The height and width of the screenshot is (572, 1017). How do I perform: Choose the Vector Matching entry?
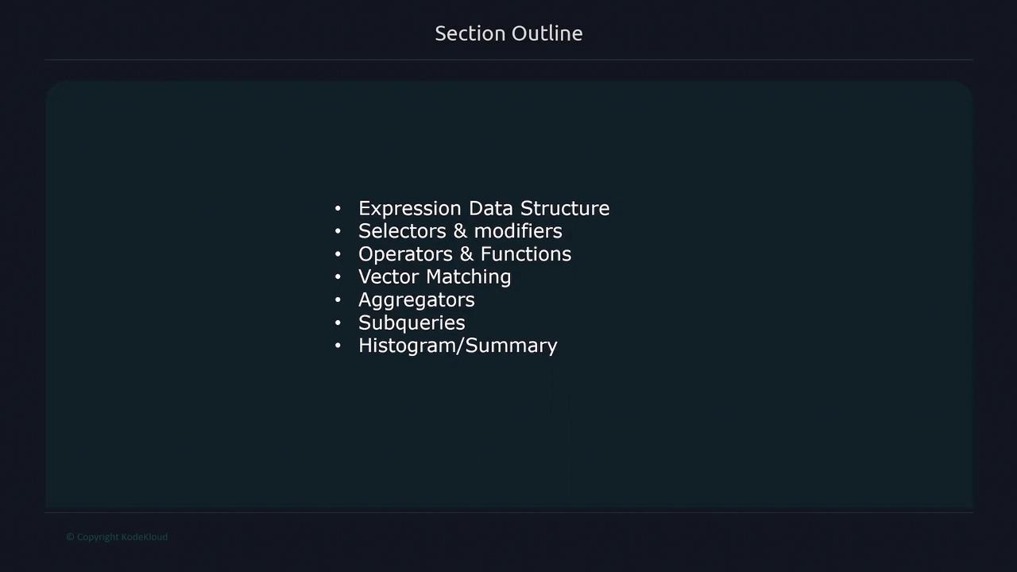pos(434,277)
